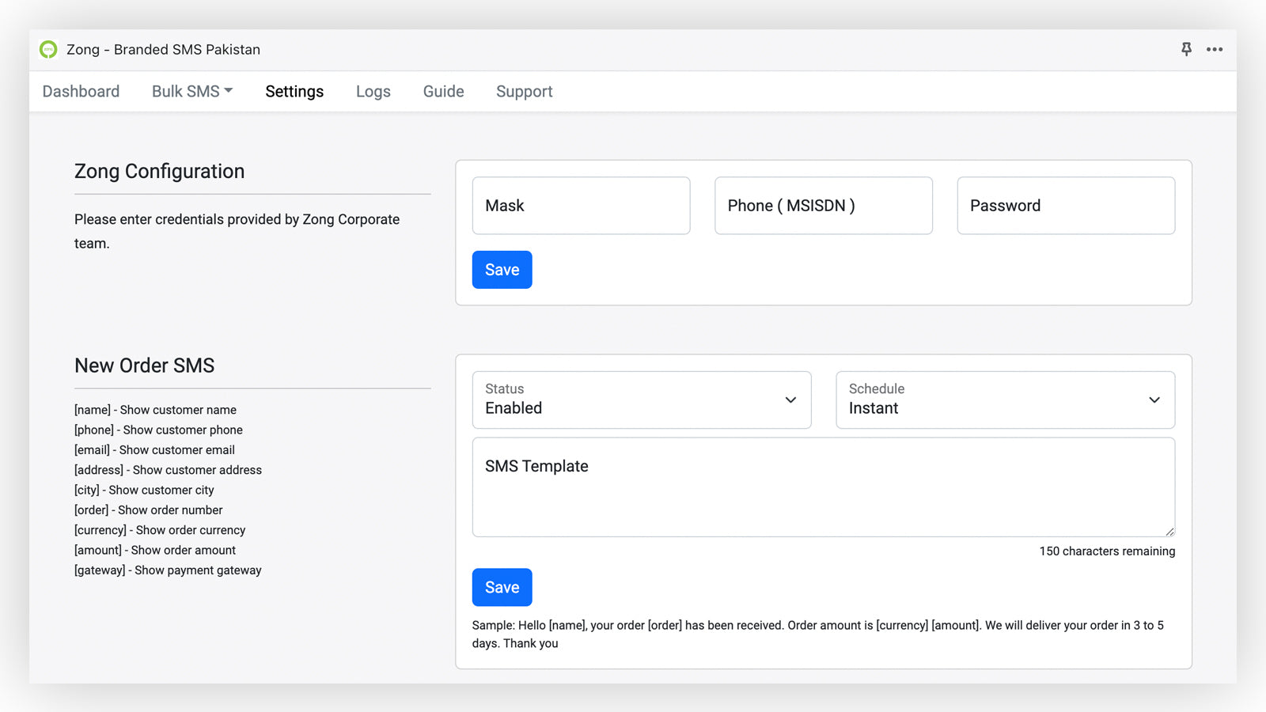Select the "[currency] - Show order currency" line

(160, 530)
